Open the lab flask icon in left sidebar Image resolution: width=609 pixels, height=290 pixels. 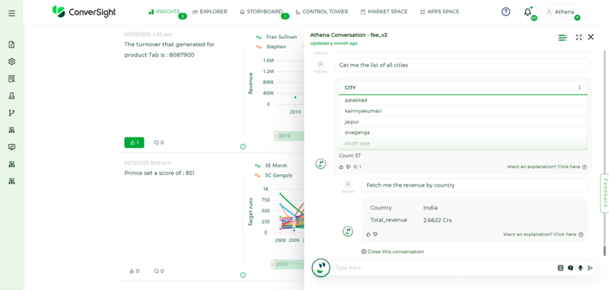coord(12,96)
